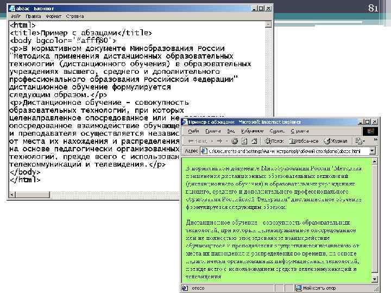Refresh the page in Internet Explorer
This screenshot has height=293, width=391.
point(244,141)
